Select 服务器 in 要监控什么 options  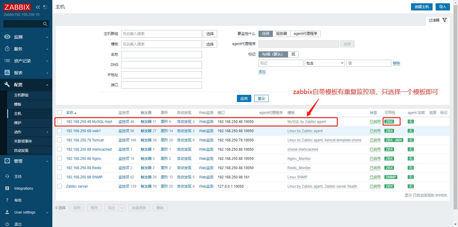click(x=282, y=34)
